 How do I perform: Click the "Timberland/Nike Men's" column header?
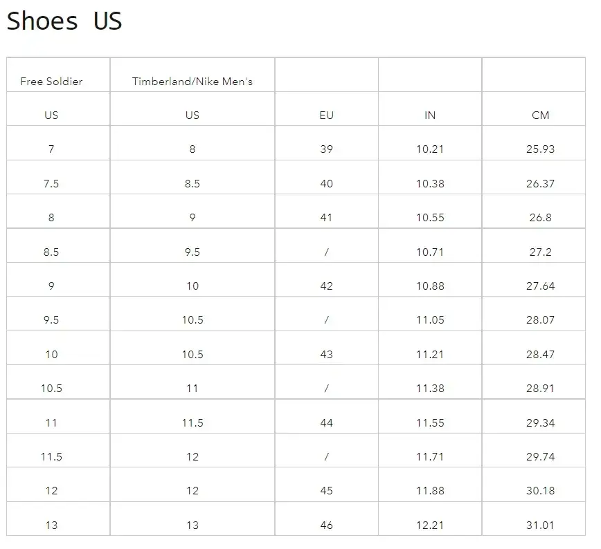click(x=192, y=82)
